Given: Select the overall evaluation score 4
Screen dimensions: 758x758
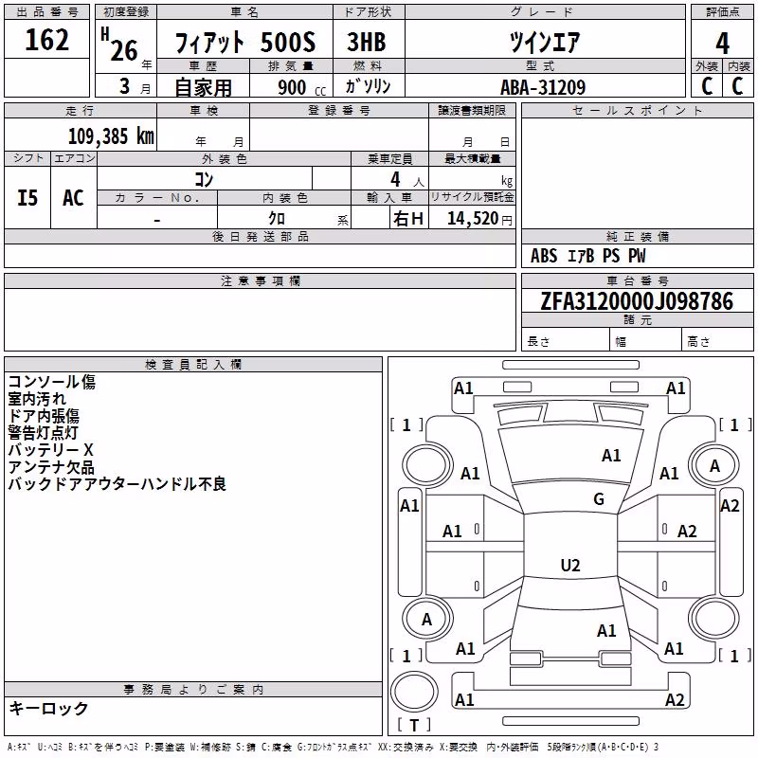Looking at the screenshot, I should click(722, 44).
